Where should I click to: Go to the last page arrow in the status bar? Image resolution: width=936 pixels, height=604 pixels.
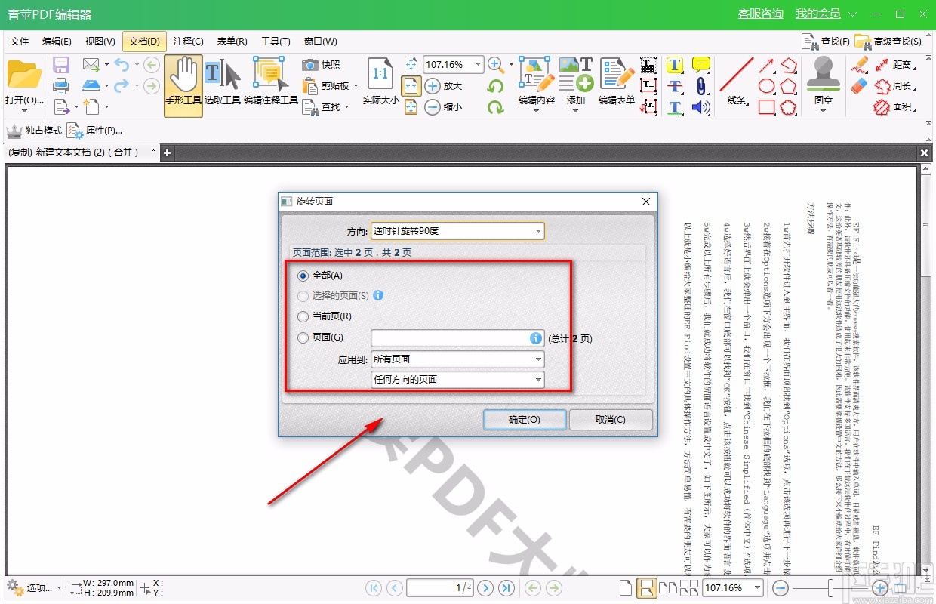[x=506, y=587]
